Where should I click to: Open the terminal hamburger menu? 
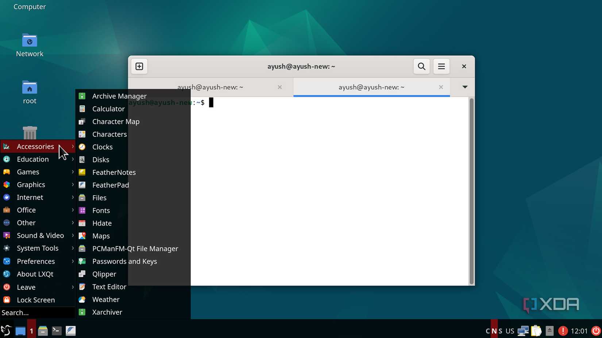441,66
